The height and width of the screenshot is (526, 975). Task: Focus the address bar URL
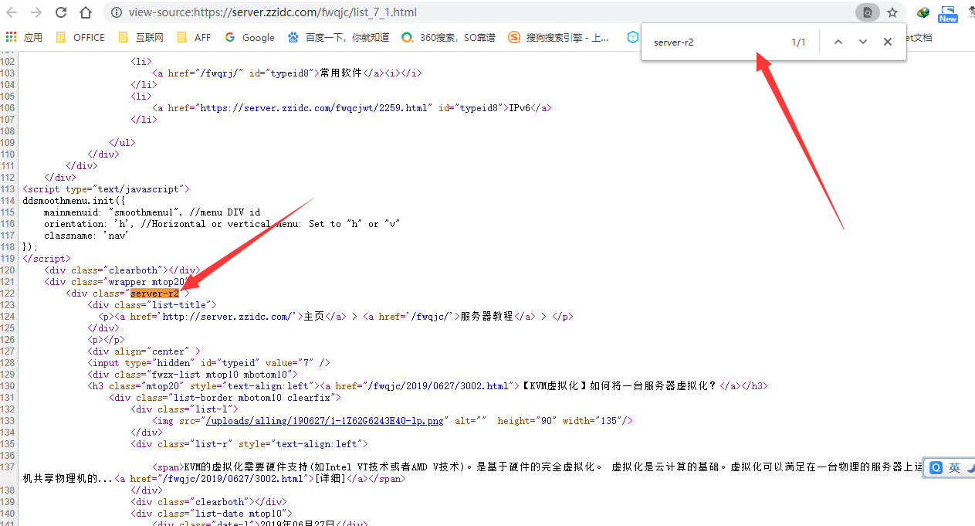pos(273,12)
